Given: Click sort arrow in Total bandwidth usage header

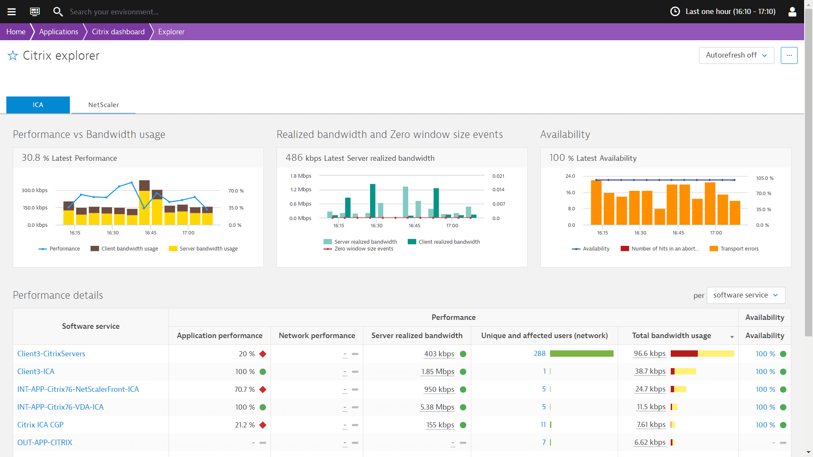Looking at the screenshot, I should click(x=732, y=337).
